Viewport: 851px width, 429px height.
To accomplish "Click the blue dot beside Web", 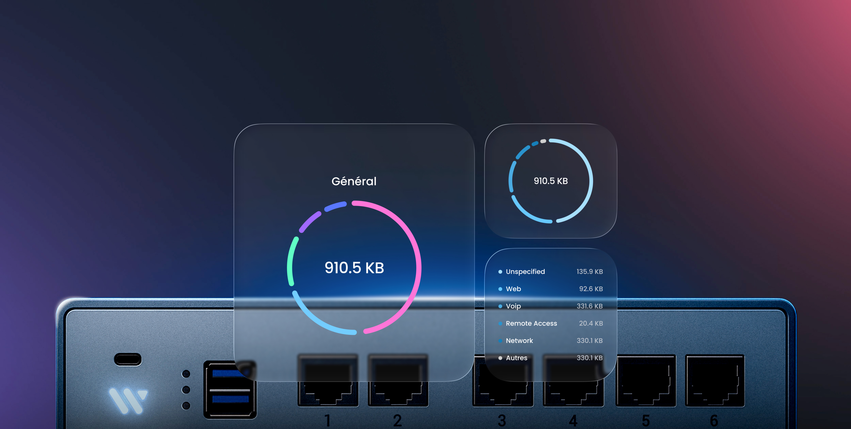I will 500,289.
